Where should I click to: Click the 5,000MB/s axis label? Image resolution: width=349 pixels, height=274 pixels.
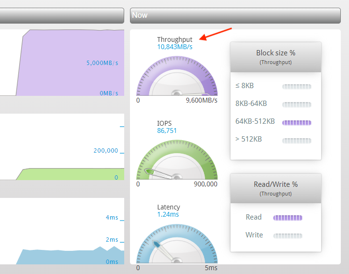(102, 63)
